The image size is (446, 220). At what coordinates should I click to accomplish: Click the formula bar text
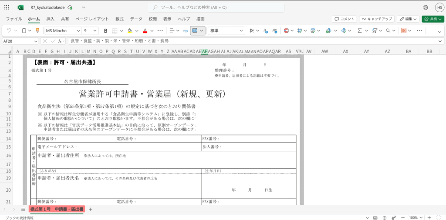coord(119,41)
